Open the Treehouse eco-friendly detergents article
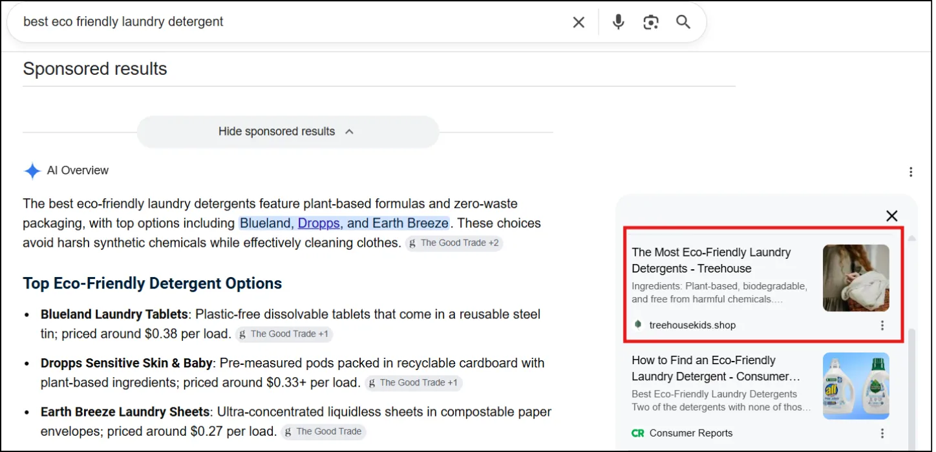Viewport: 936px width, 452px height. tap(711, 260)
